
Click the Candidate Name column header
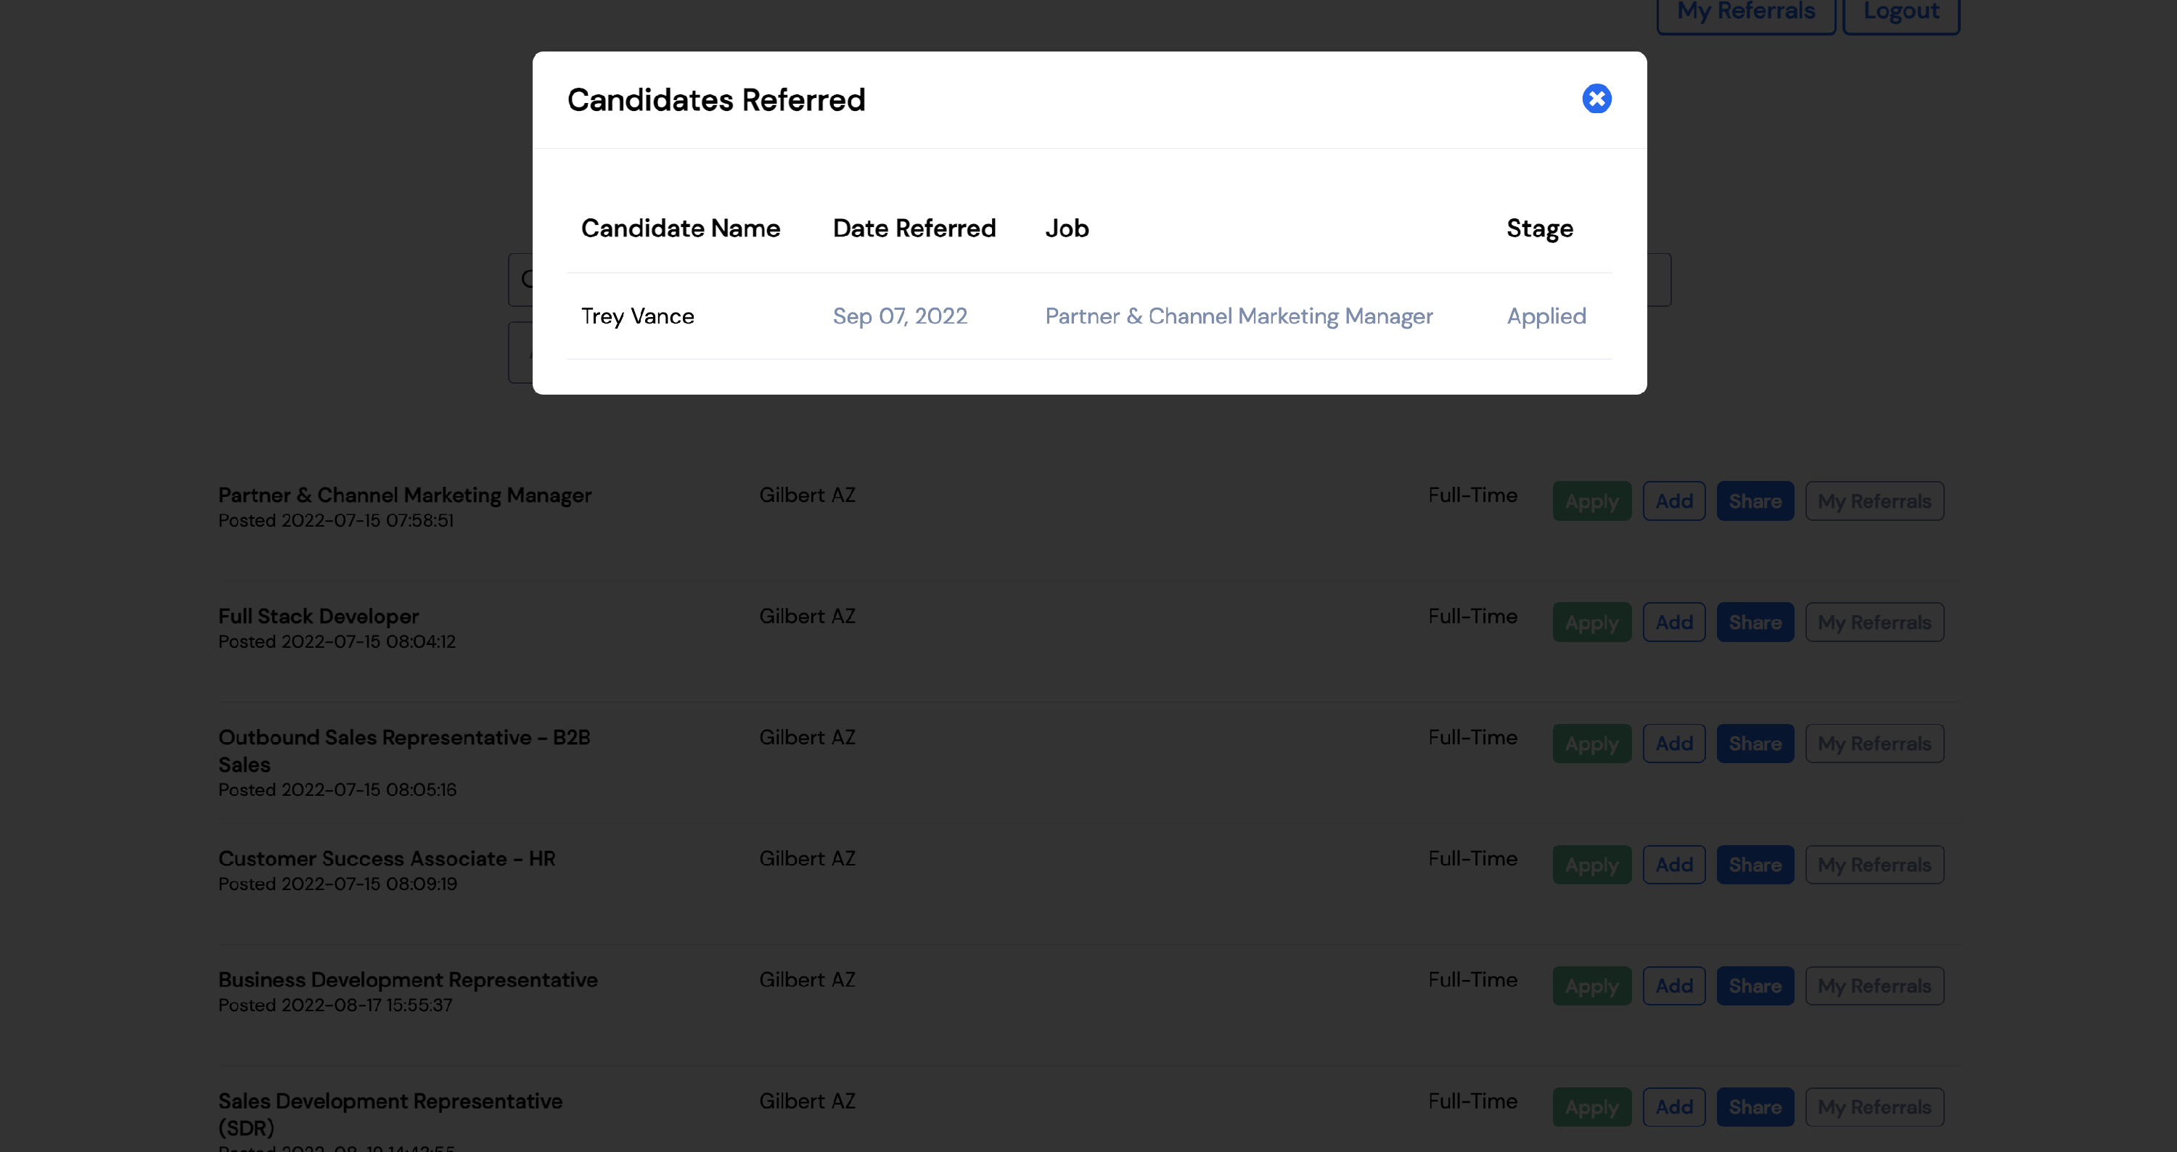(x=681, y=228)
